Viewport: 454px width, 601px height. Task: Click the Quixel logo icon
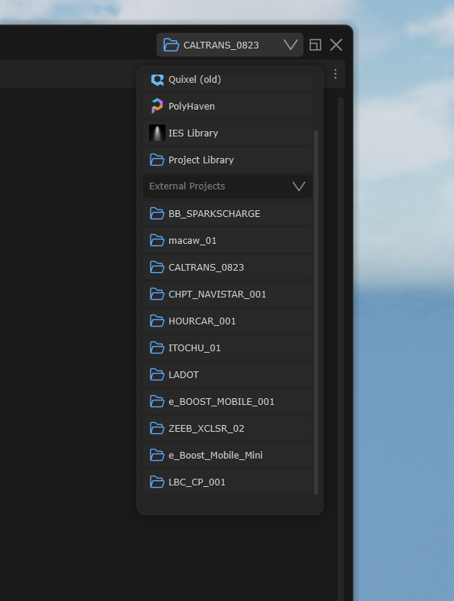click(x=157, y=80)
